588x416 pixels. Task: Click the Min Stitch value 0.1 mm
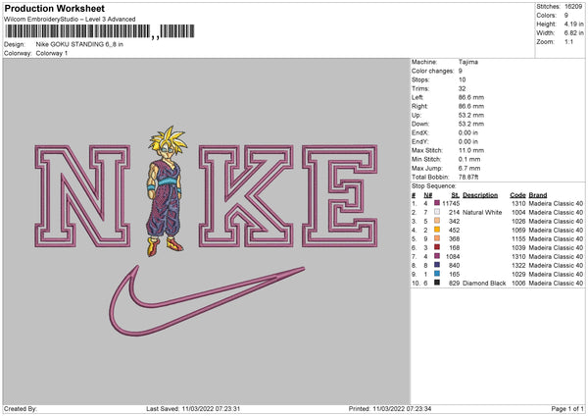[469, 159]
